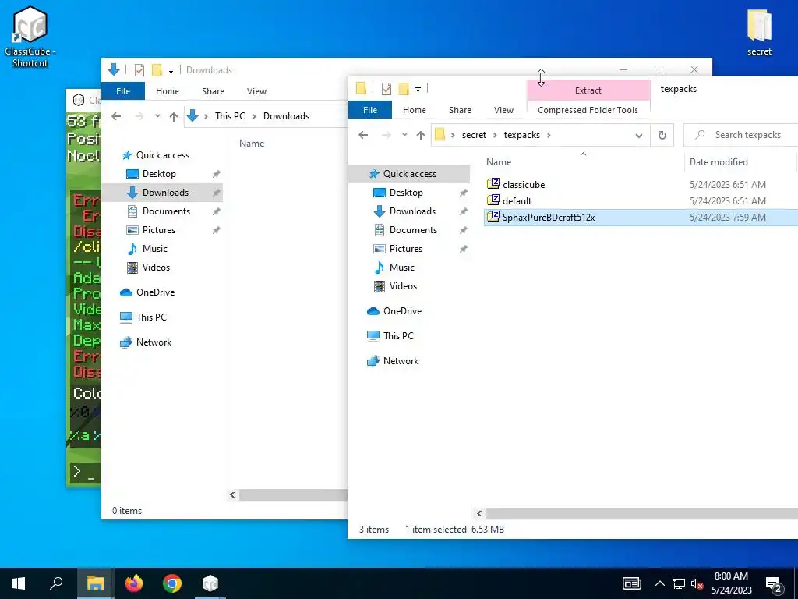This screenshot has height=599, width=798.
Task: Open Quick Access Toolbar dropdown in Downloads window
Action: tap(171, 70)
